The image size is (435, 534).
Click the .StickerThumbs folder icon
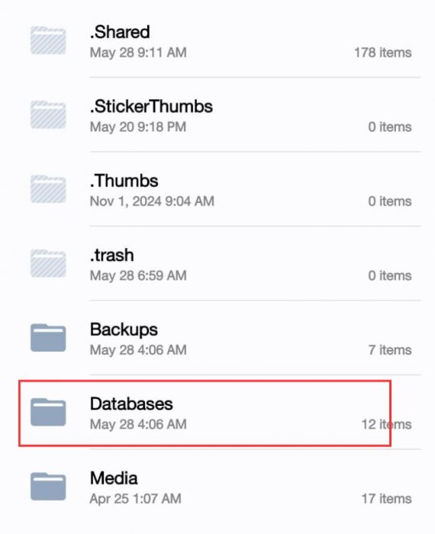(48, 114)
